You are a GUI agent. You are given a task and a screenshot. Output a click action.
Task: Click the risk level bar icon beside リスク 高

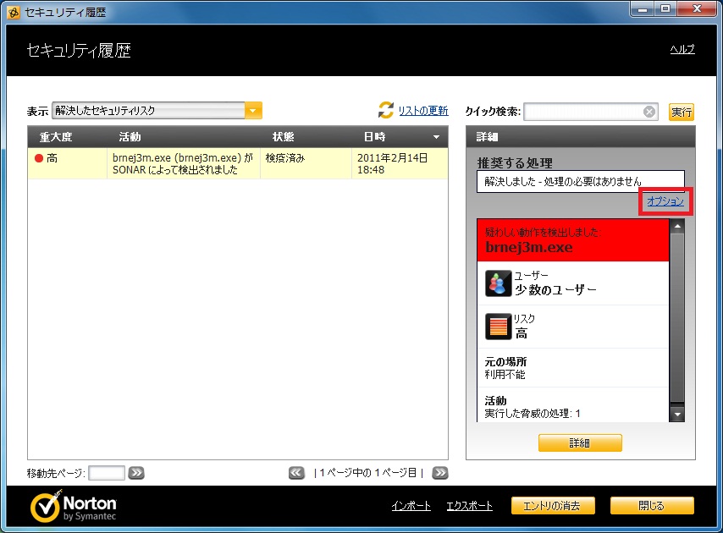(498, 327)
